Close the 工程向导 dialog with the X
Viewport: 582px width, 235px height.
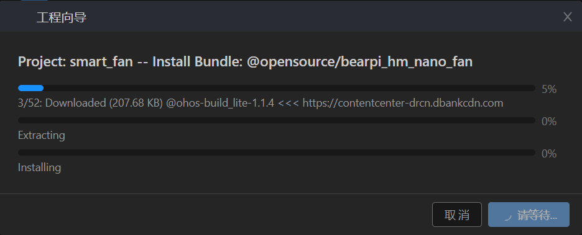(x=567, y=17)
